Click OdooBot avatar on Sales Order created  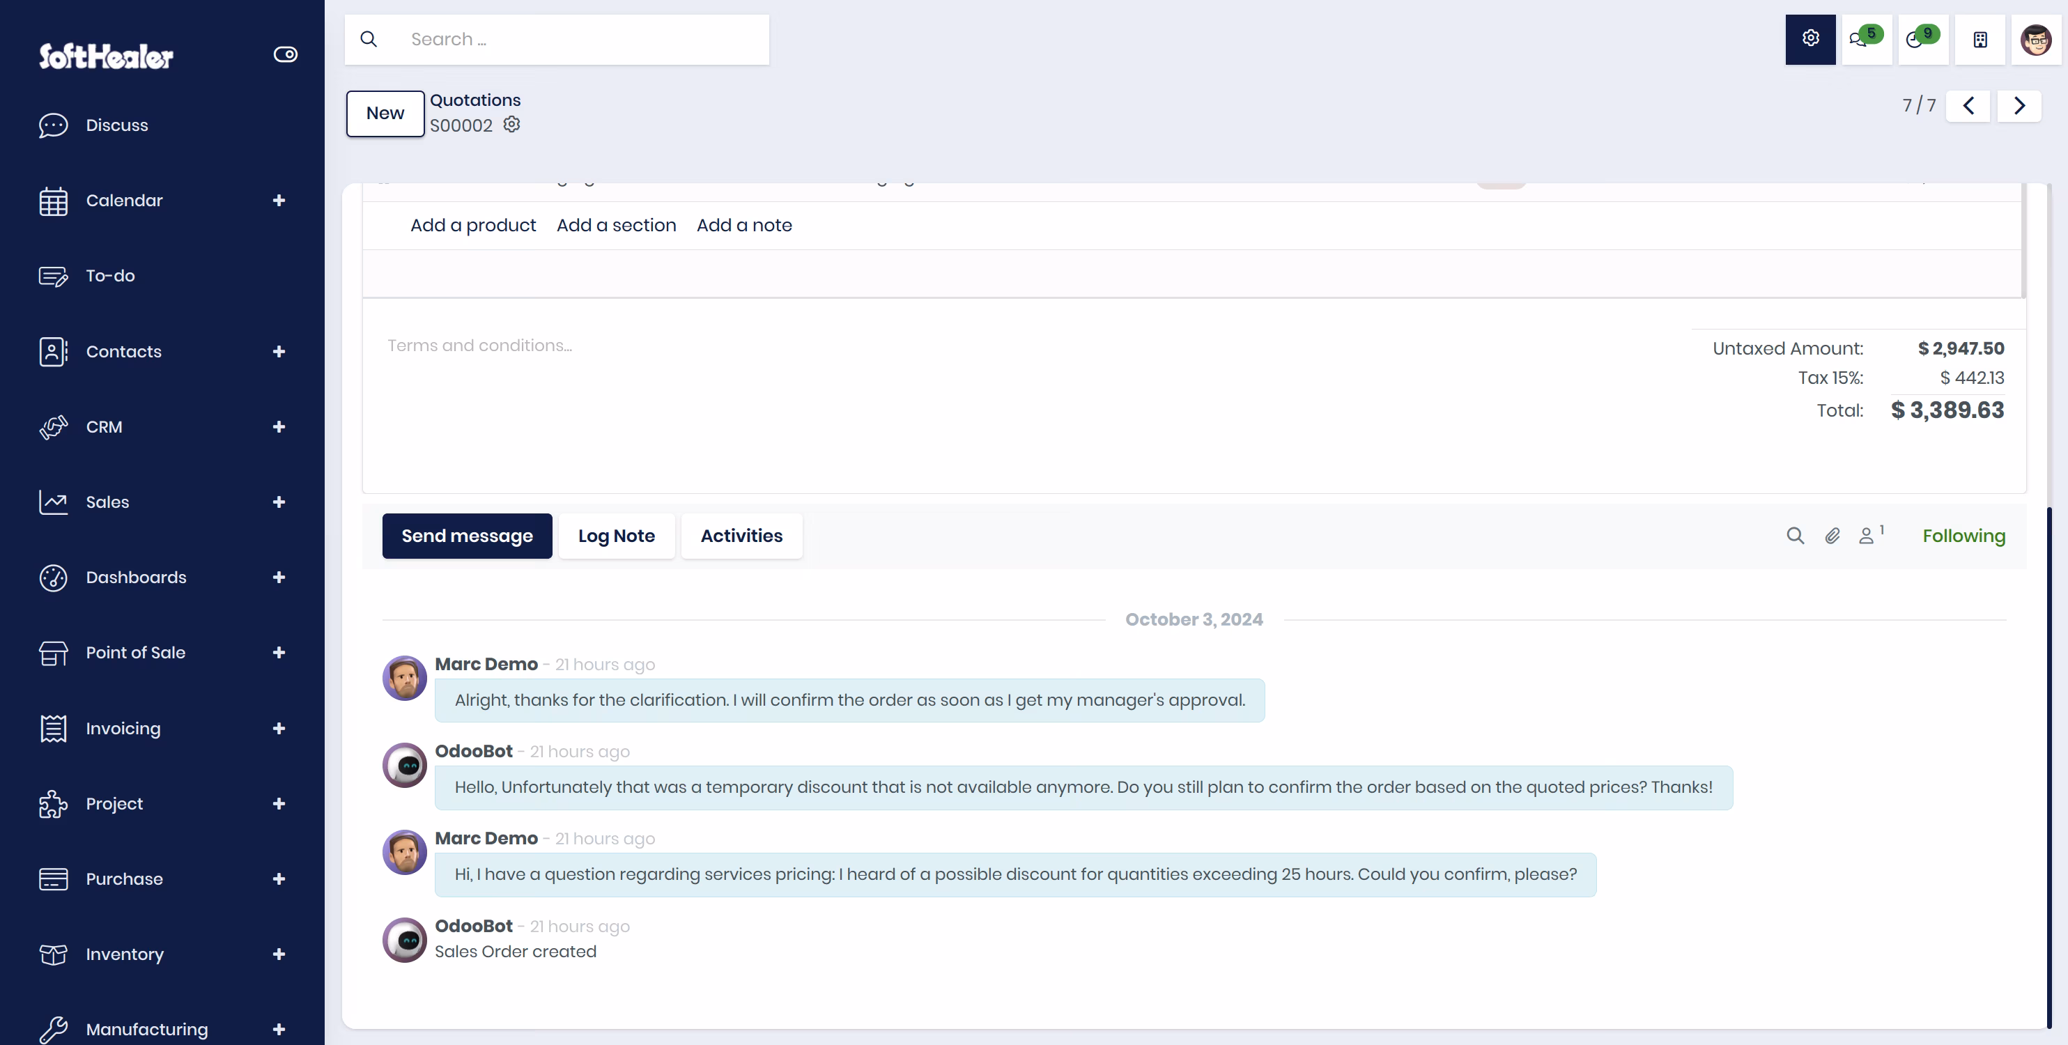(x=405, y=940)
